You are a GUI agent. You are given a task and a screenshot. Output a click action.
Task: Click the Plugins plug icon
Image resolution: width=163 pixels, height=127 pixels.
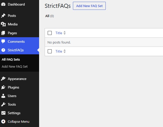pos(3,87)
